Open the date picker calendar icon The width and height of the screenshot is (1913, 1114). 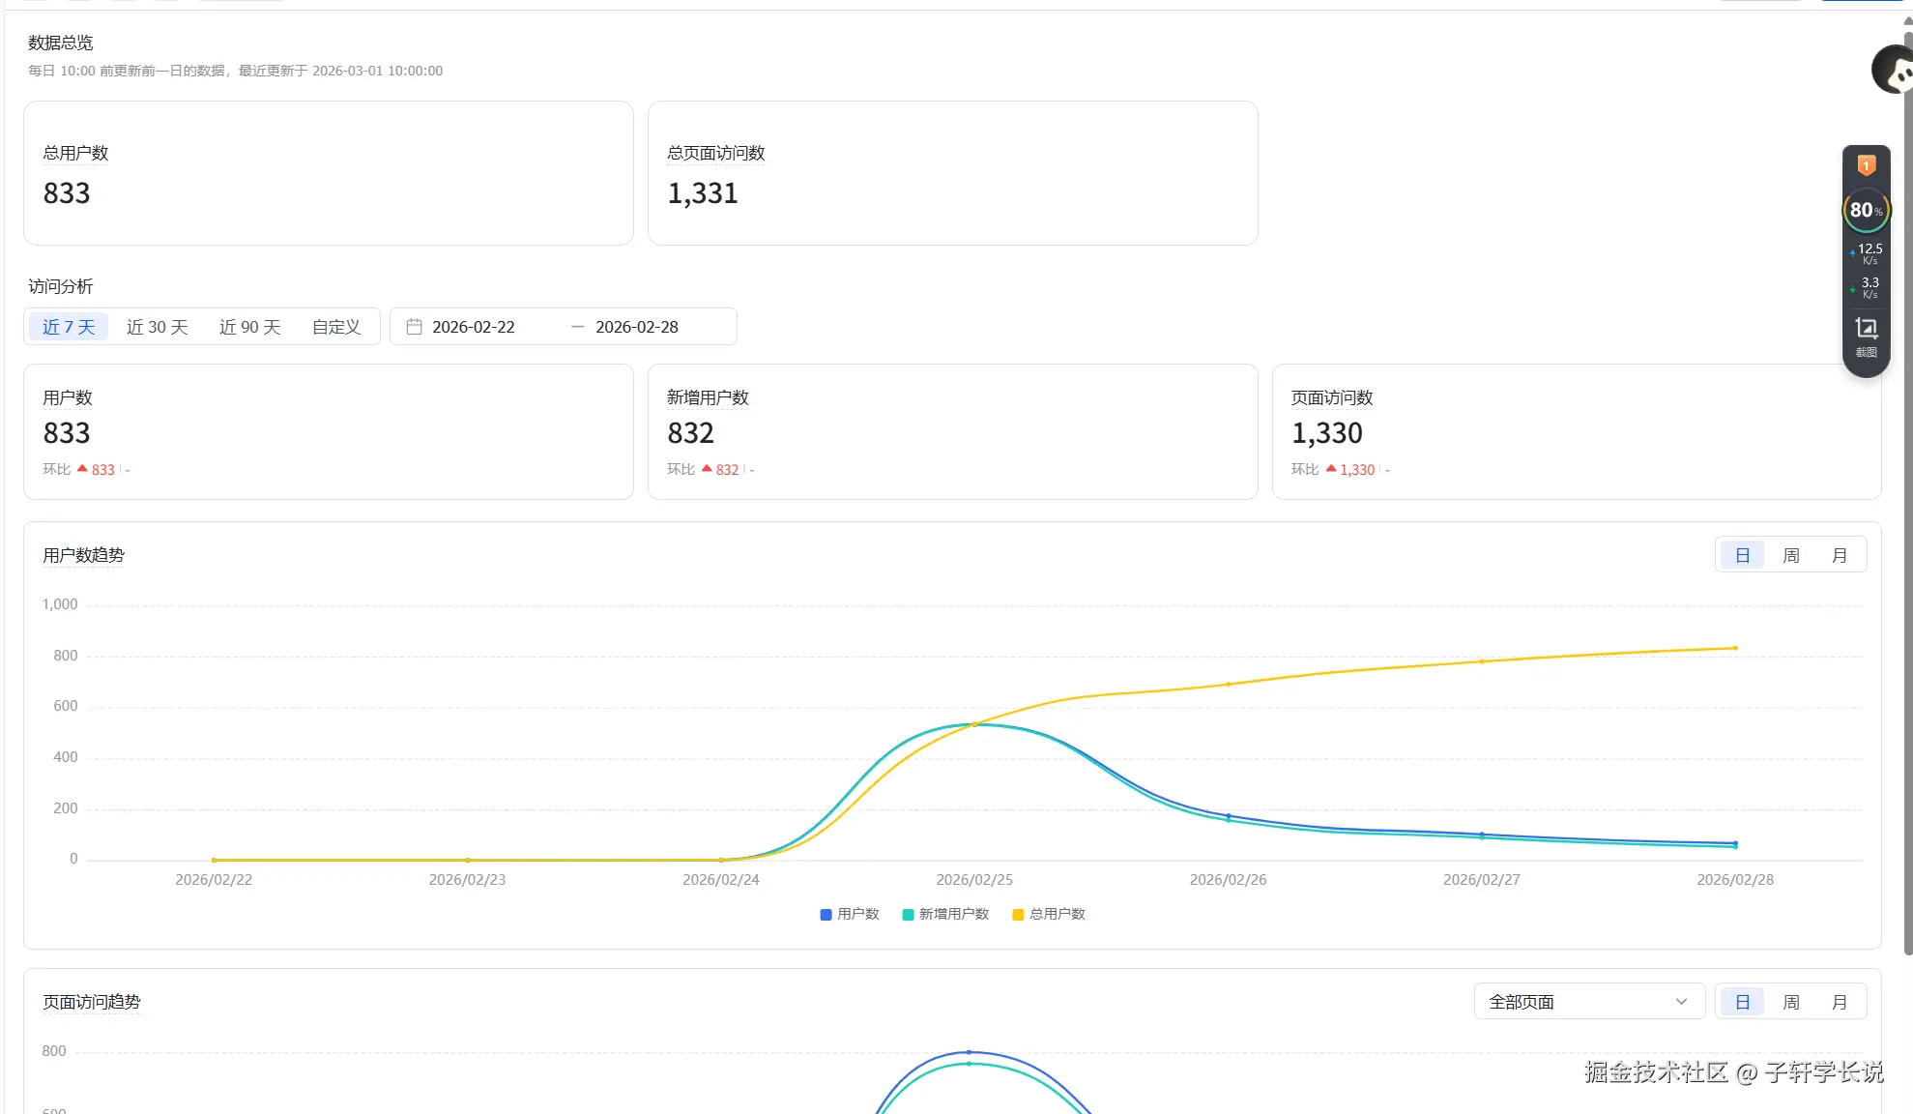point(414,327)
